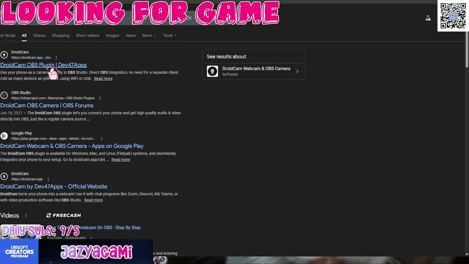Click OBS Studio favicon icon
This screenshot has height=264, width=469.
tap(4, 95)
